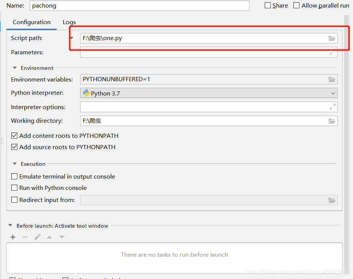This screenshot has width=353, height=279.
Task: Enable Run with Python console
Action: pos(14,188)
